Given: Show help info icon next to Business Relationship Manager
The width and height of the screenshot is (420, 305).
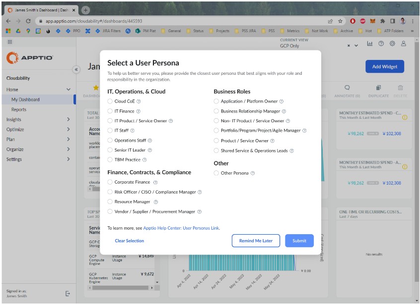Looking at the screenshot, I should coord(284,111).
